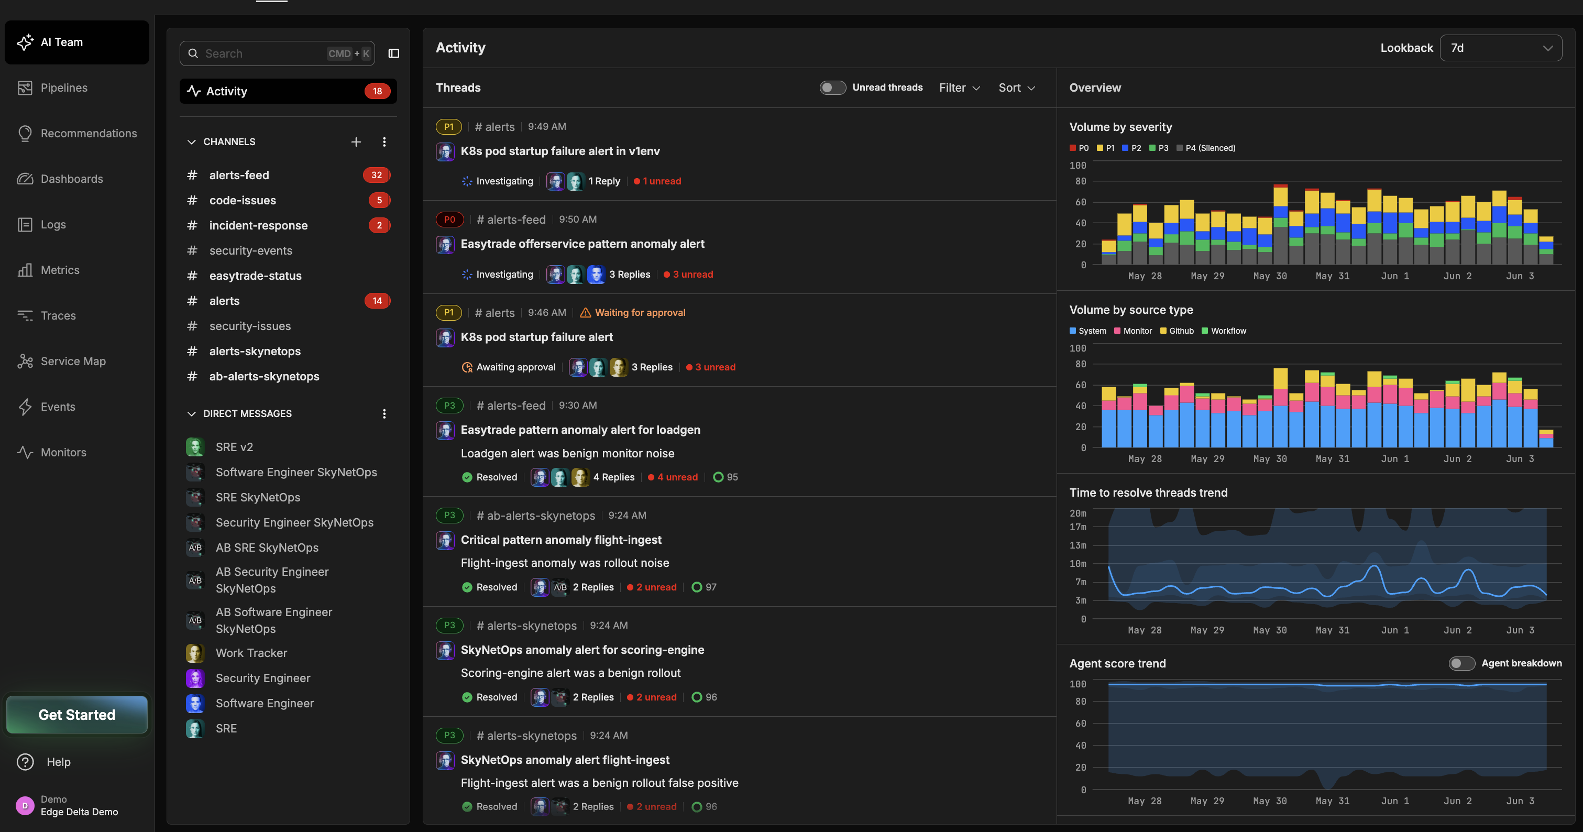The height and width of the screenshot is (832, 1583).
Task: Open Easytrade pattern anomaly alert for loadgen
Action: point(580,430)
